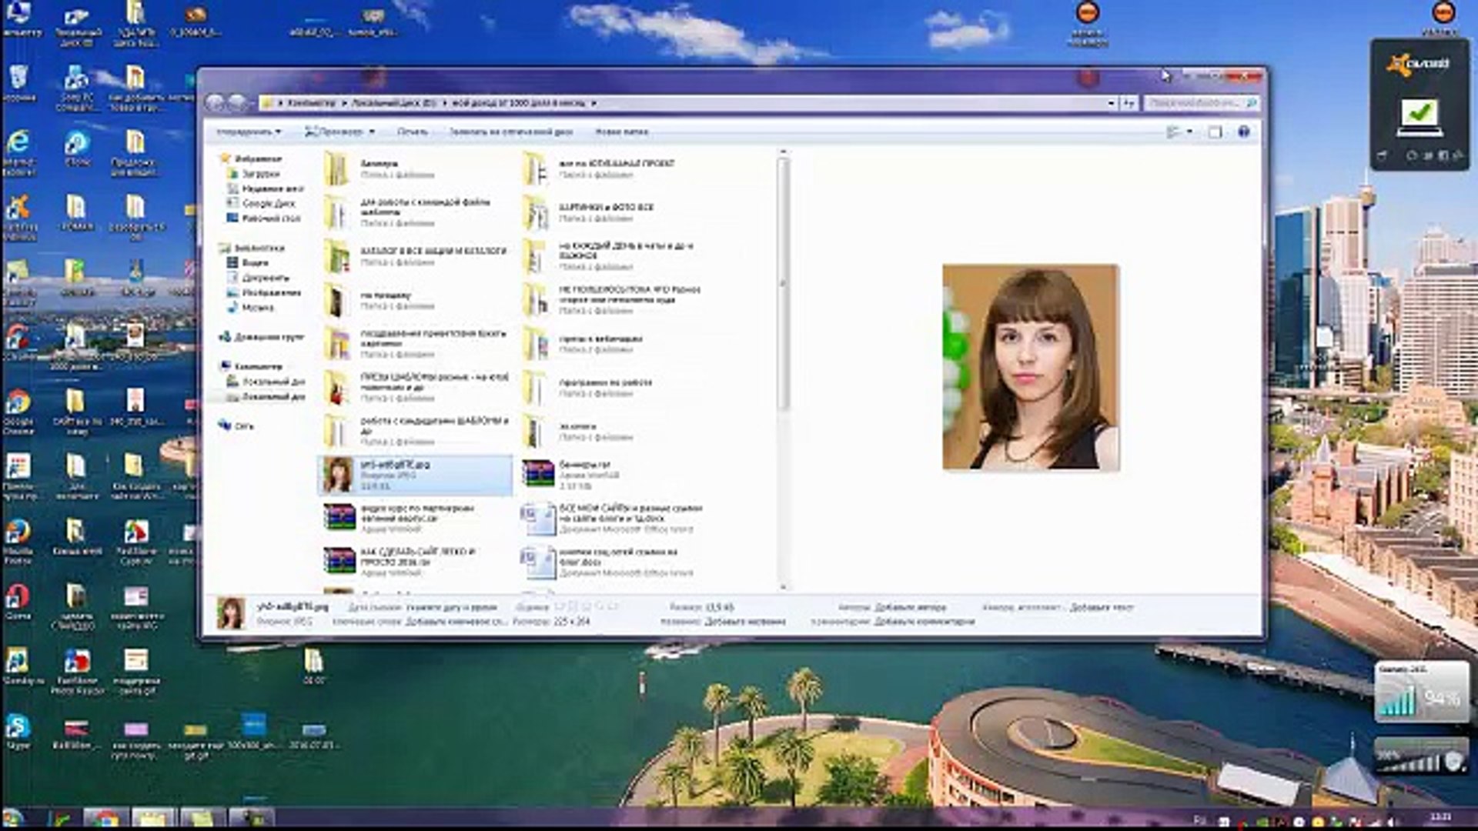1478x831 pixels.
Task: Click the Windows Start button
Action: tap(13, 818)
